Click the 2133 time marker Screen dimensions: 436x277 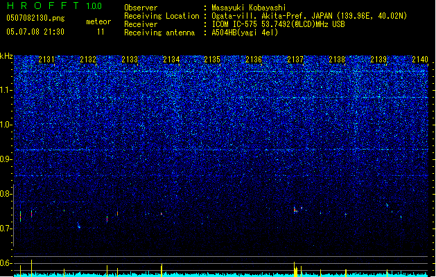[x=130, y=60]
